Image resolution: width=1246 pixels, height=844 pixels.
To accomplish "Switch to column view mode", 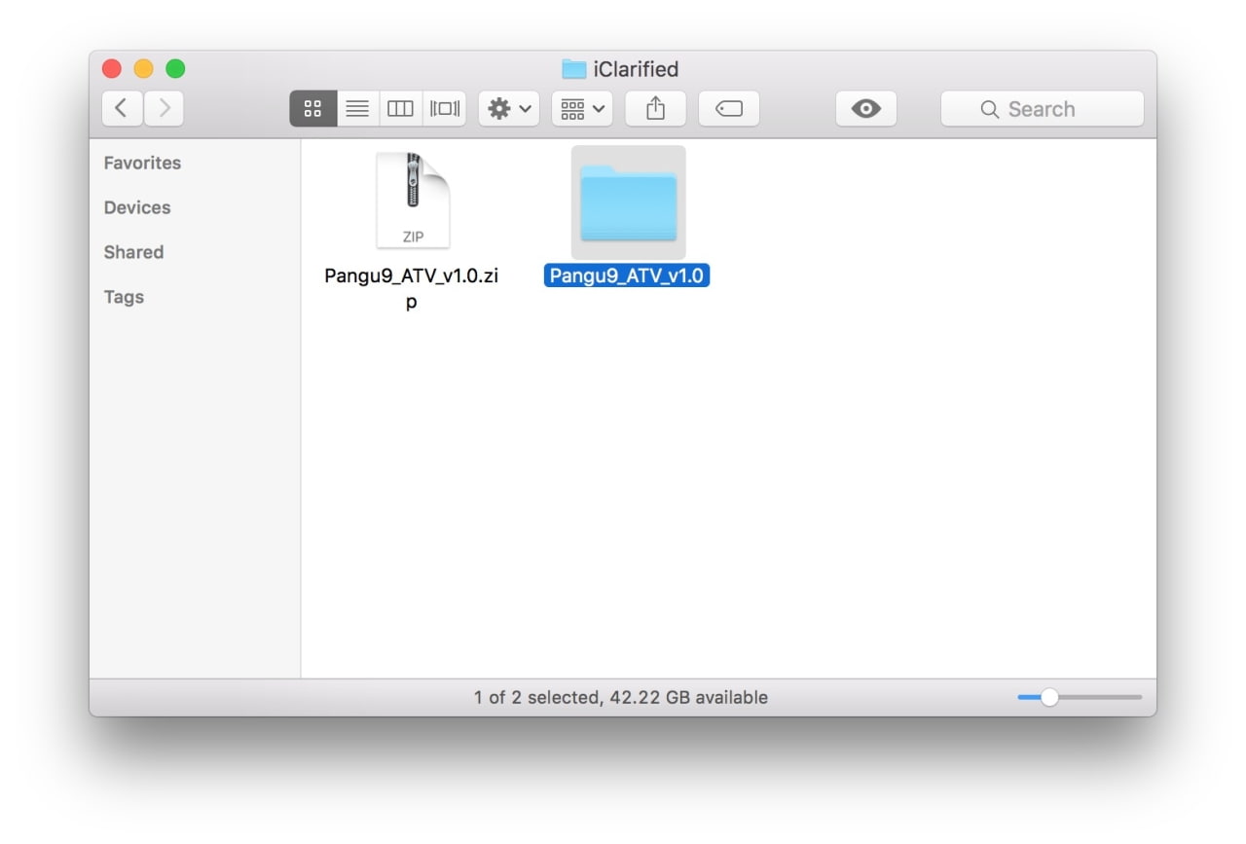I will 400,109.
